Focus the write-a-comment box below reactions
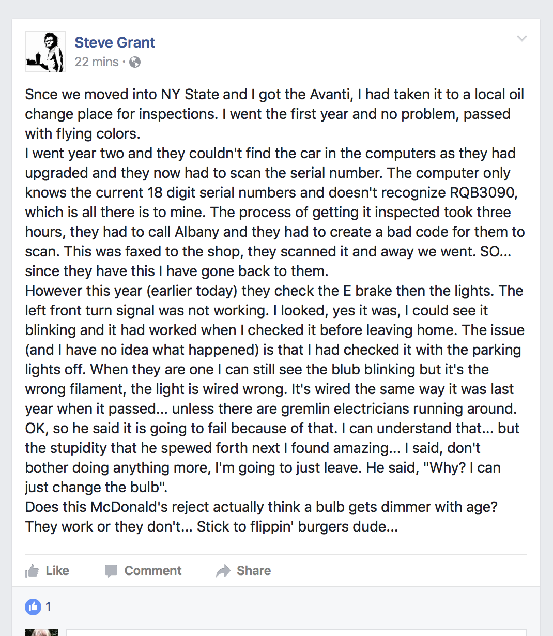Viewport: 553px width, 636px height. pyautogui.click(x=296, y=632)
